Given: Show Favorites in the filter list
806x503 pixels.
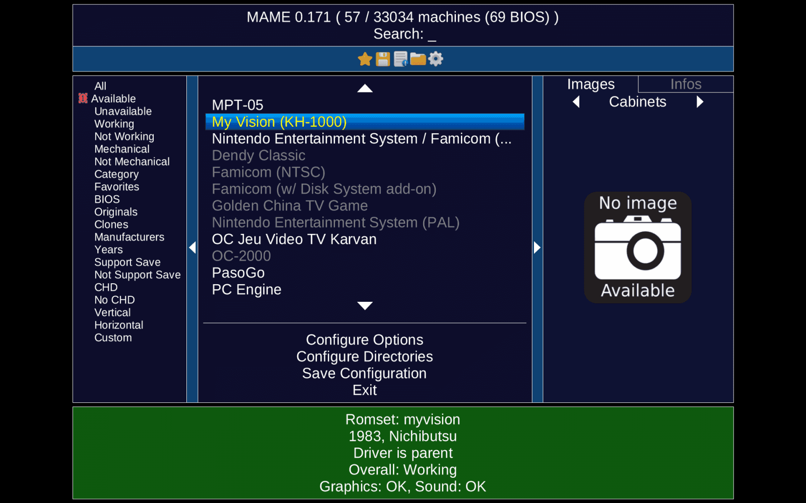Looking at the screenshot, I should coord(117,187).
